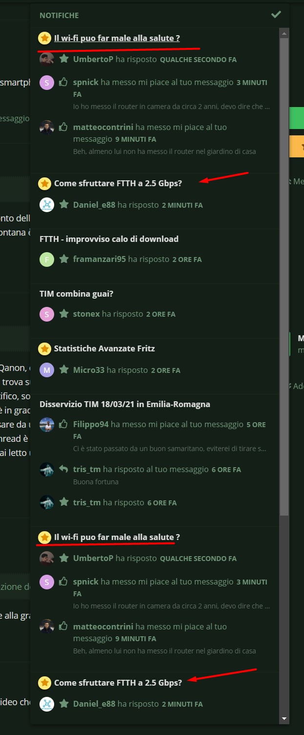This screenshot has width=304, height=735.
Task: Click the Micro33 username
Action: click(x=89, y=370)
